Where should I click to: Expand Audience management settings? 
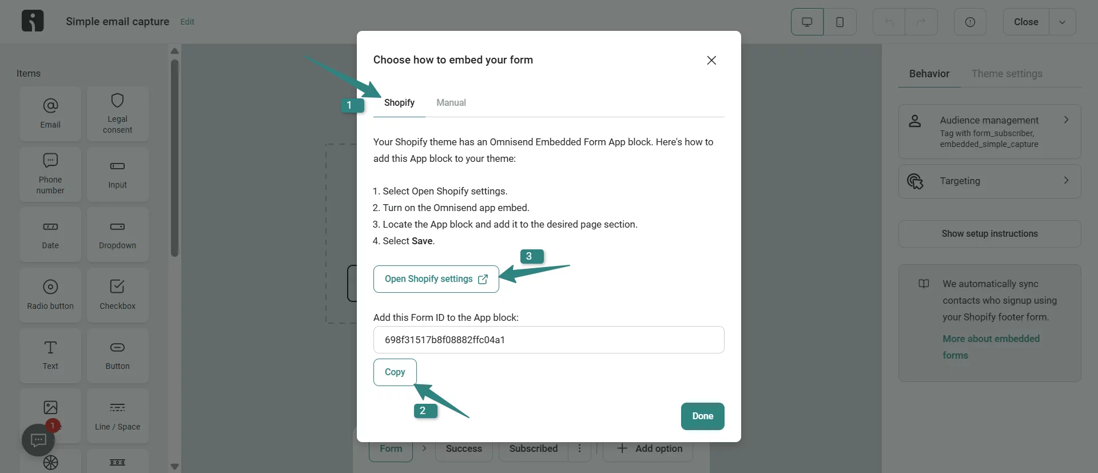[x=989, y=131]
